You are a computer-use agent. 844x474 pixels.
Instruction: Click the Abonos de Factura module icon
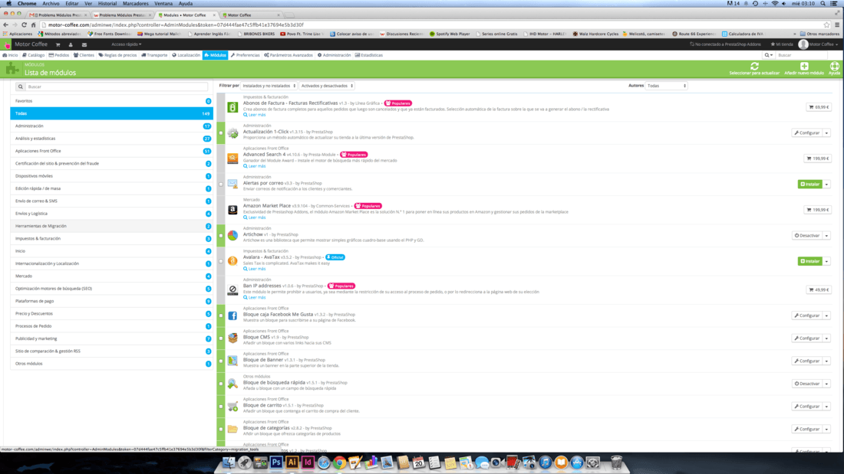(232, 107)
